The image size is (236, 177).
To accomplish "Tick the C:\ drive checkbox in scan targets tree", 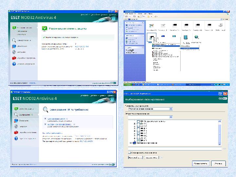I will pos(138,124).
